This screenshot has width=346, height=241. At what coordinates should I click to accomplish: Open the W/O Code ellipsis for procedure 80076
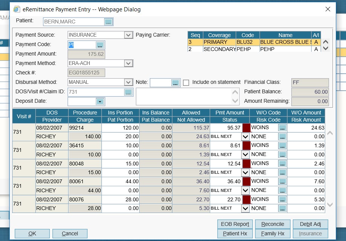[283, 199]
